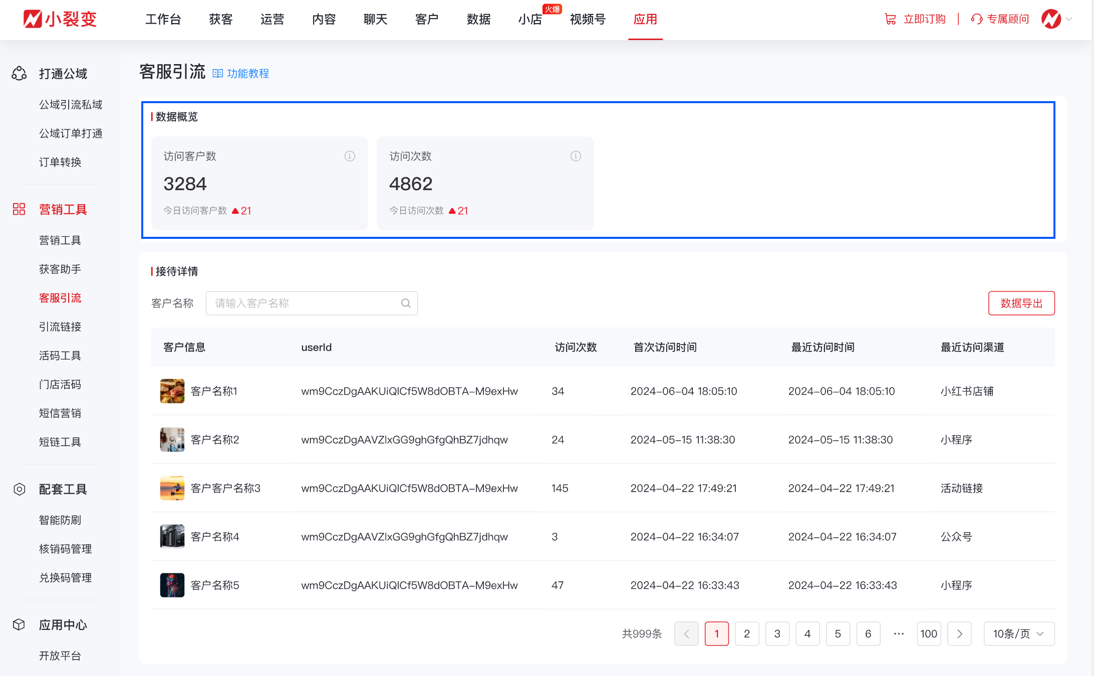Open the 视频号 tab
1094x676 pixels.
[x=588, y=19]
